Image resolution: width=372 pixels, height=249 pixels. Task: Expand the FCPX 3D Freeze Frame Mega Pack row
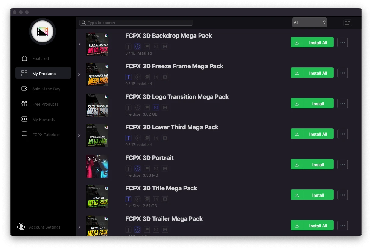tap(79, 74)
